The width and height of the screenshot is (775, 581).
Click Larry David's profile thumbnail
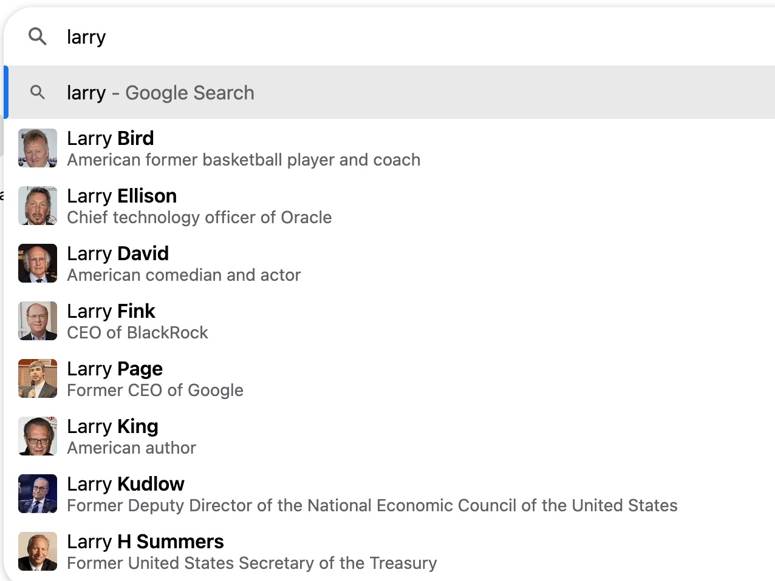coord(38,263)
